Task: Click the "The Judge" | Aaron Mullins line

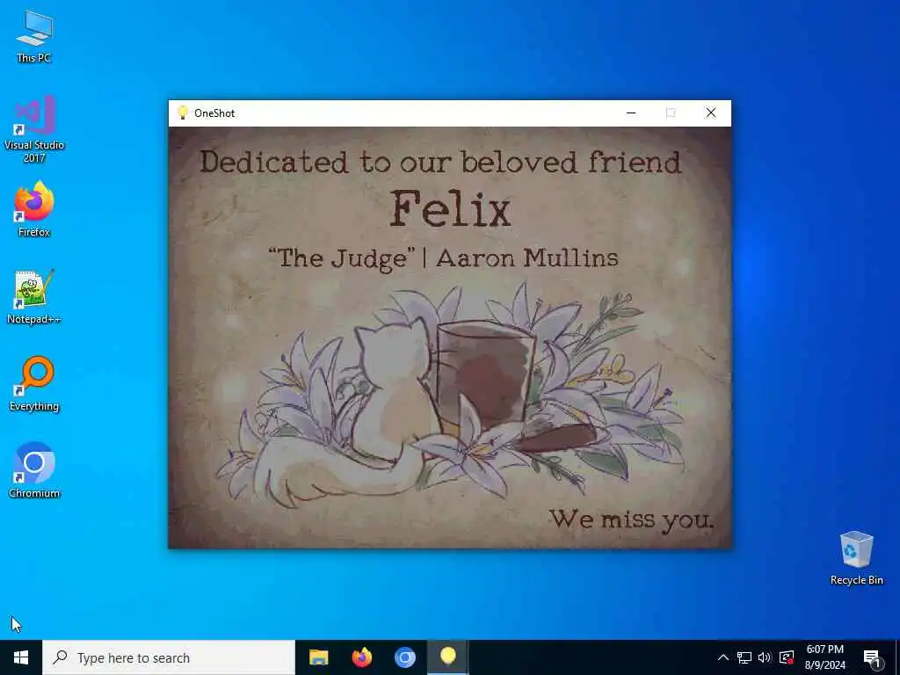Action: pyautogui.click(x=443, y=258)
